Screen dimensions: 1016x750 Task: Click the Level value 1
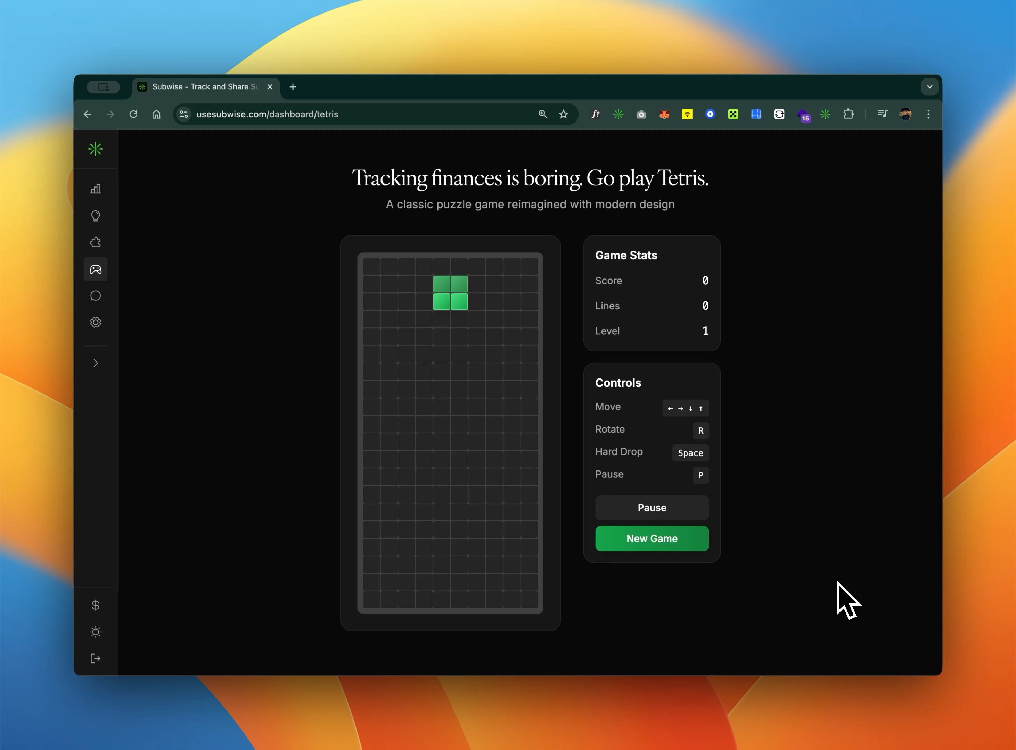tap(705, 331)
